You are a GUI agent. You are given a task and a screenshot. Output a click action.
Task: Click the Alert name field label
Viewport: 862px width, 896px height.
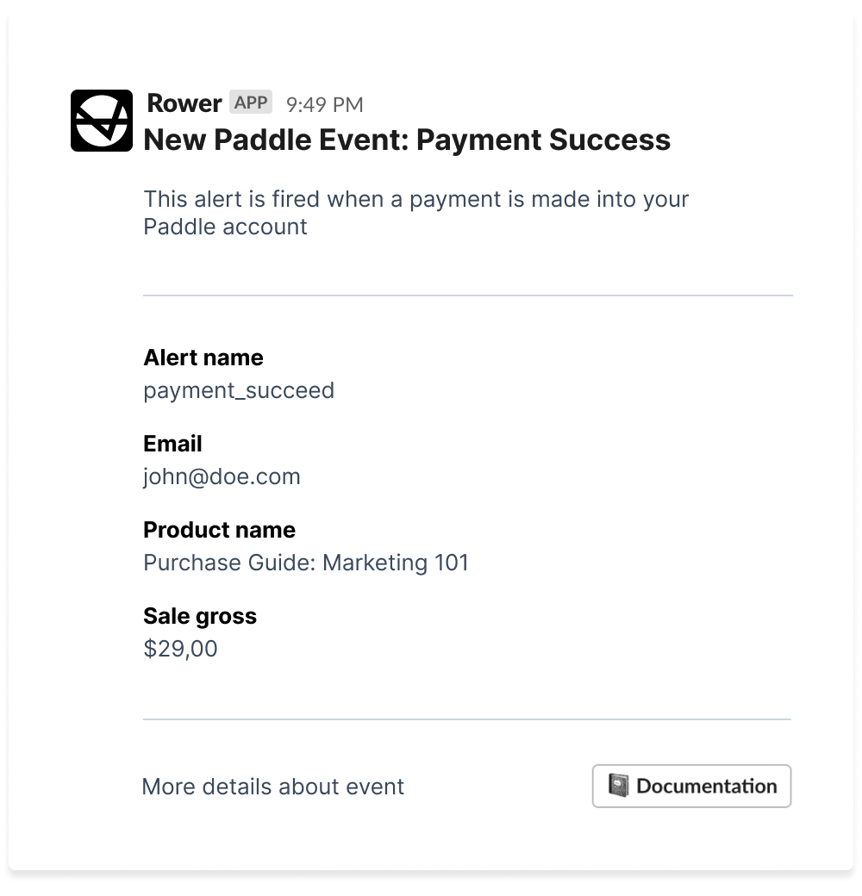click(203, 358)
